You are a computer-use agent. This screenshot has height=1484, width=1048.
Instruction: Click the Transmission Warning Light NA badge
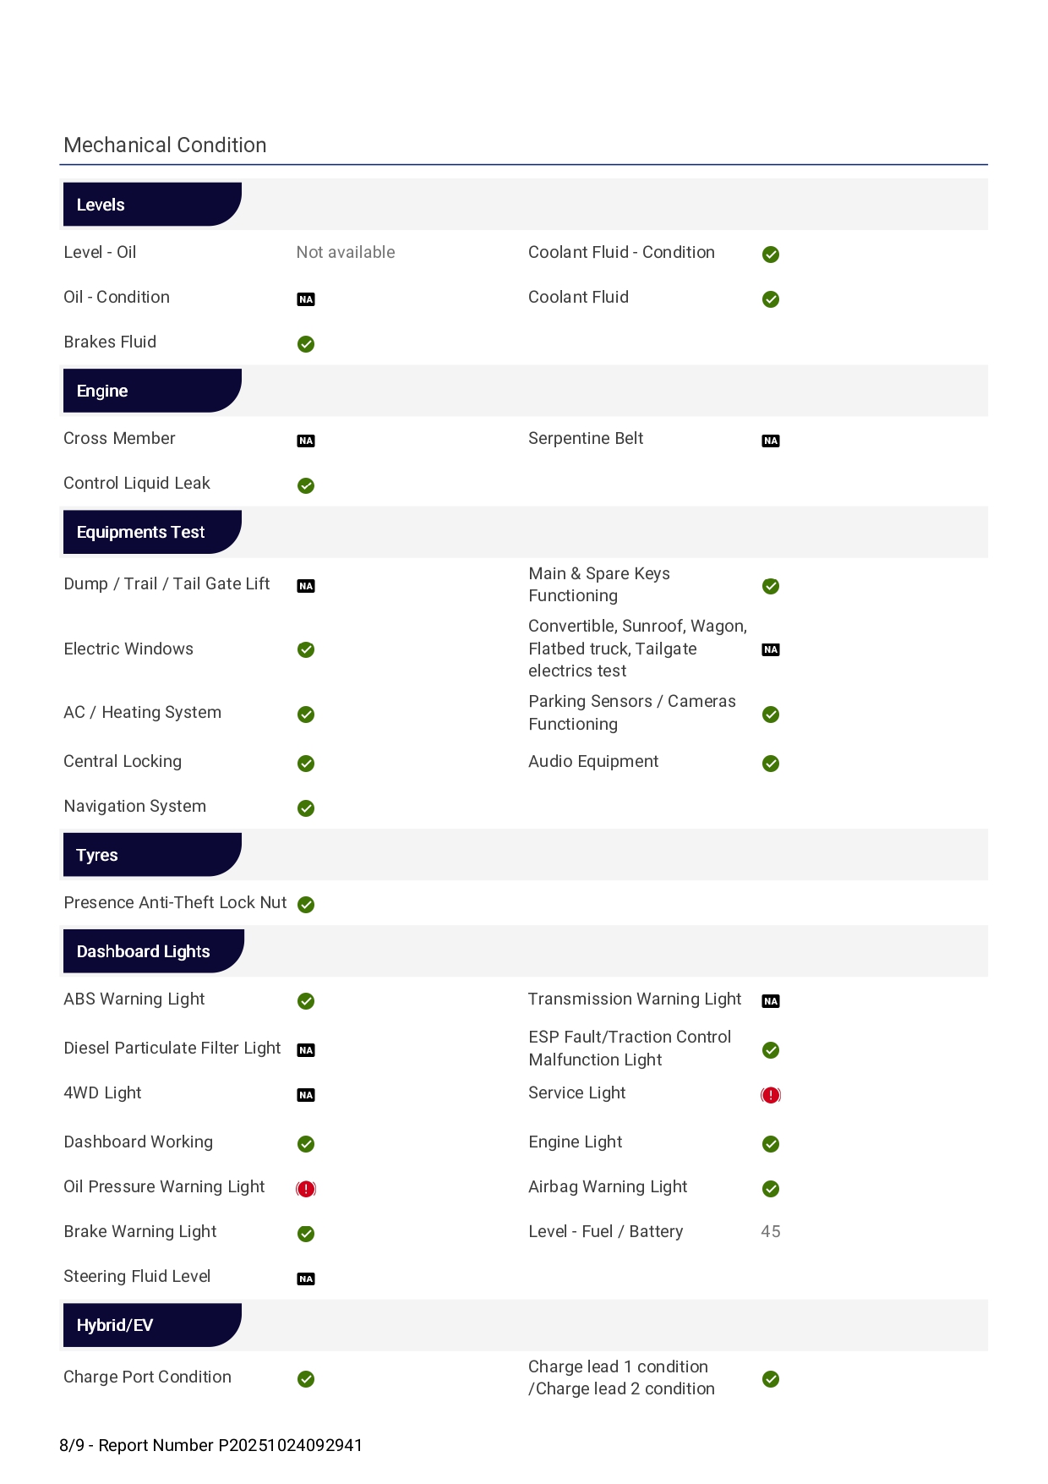tap(770, 1001)
